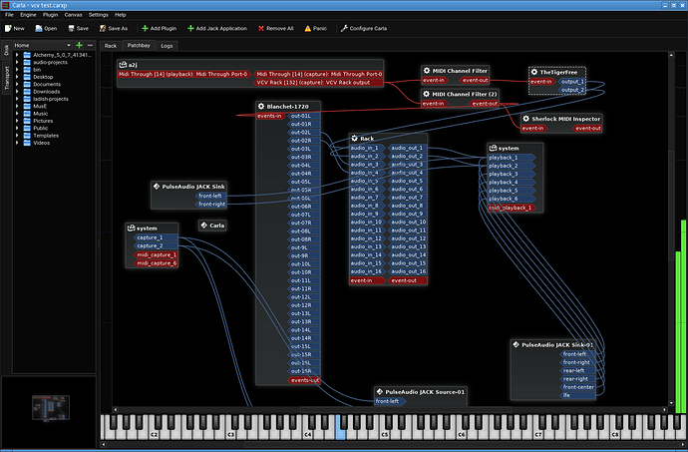Click the canvas minimap thumbnail

(51, 407)
